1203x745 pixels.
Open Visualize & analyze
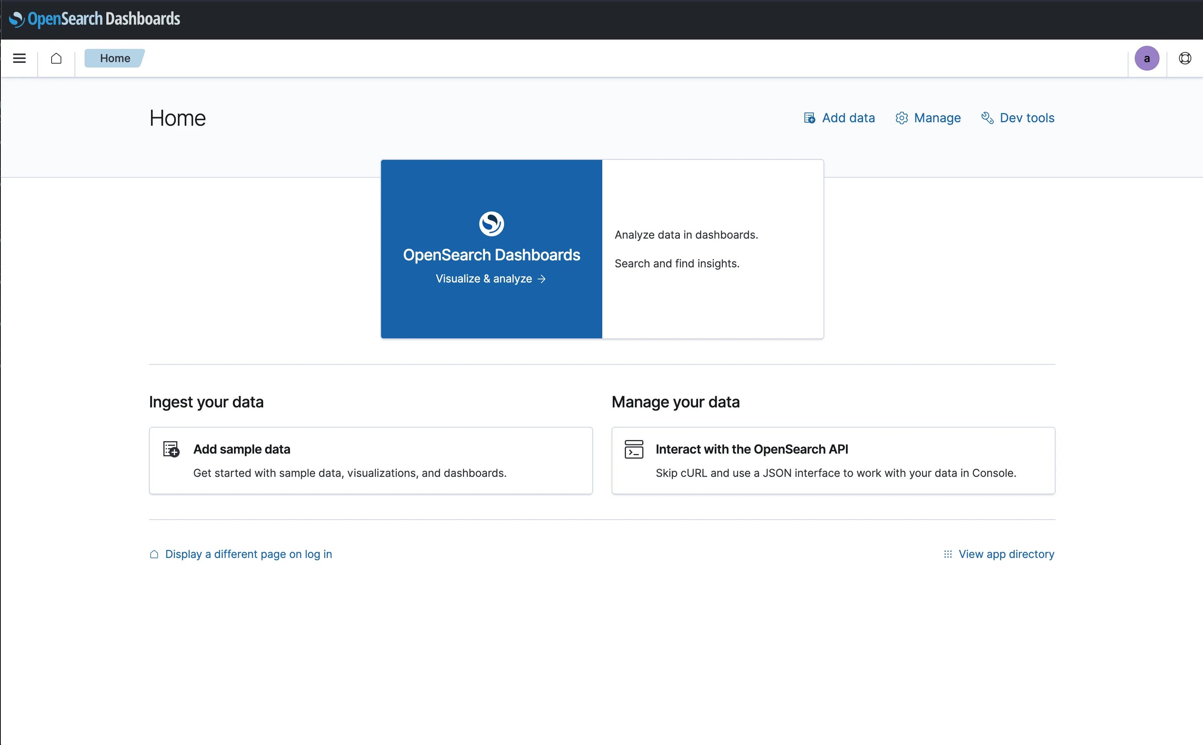[491, 278]
